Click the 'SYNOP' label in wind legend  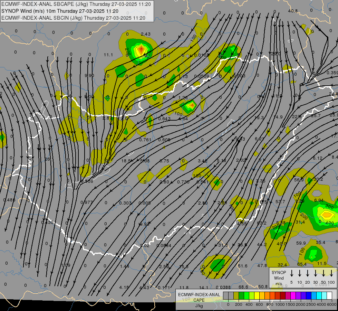(x=279, y=273)
